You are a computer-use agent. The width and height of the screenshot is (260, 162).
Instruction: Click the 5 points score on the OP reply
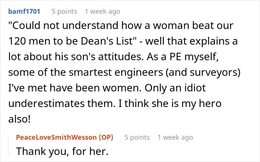tap(137, 137)
